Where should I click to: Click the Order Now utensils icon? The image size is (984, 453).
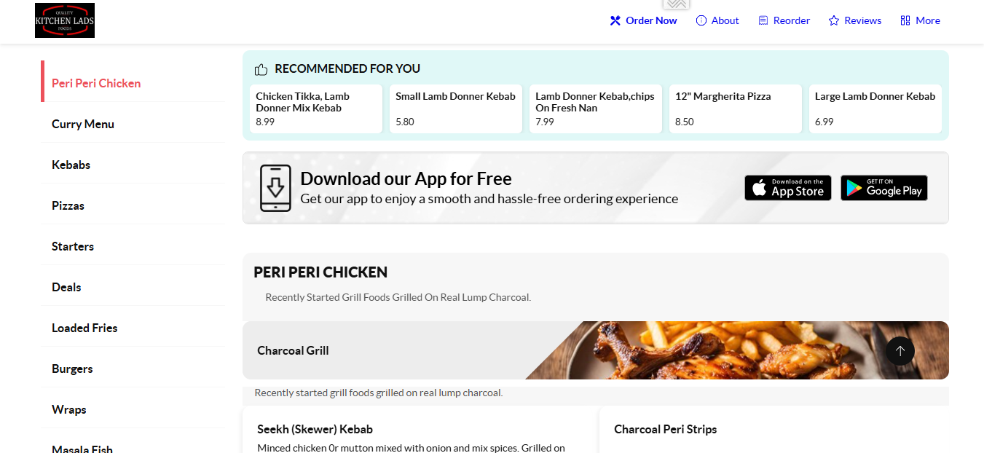click(615, 20)
